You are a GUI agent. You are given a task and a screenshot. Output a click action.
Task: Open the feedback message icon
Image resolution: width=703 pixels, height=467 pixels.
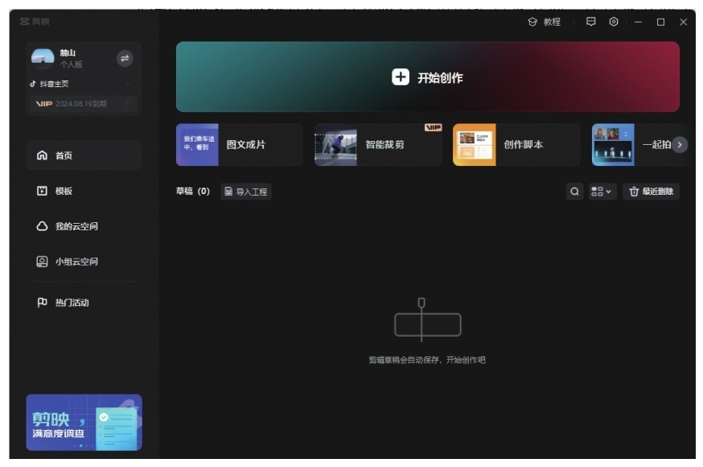click(x=591, y=22)
